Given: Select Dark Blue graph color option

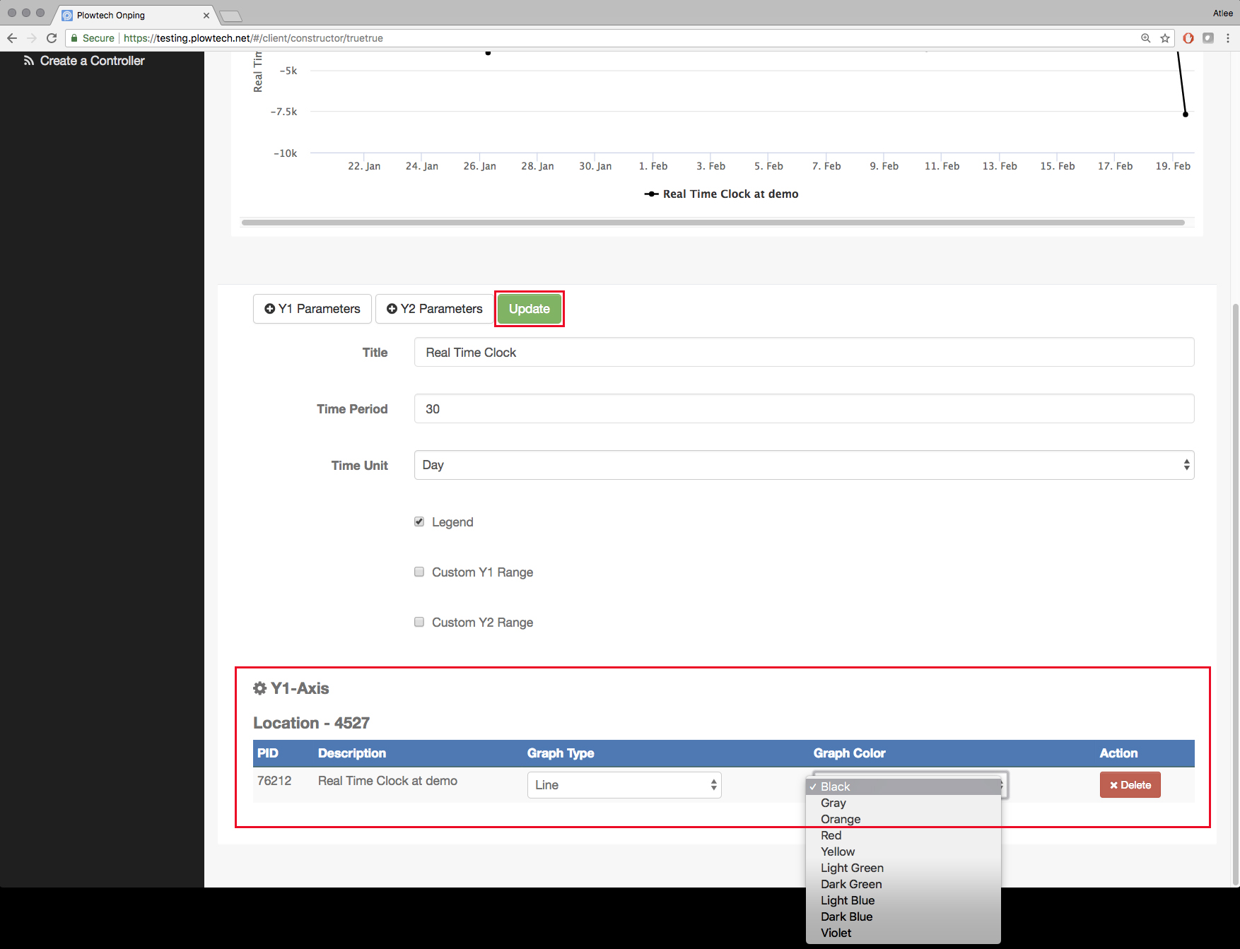Looking at the screenshot, I should point(846,916).
